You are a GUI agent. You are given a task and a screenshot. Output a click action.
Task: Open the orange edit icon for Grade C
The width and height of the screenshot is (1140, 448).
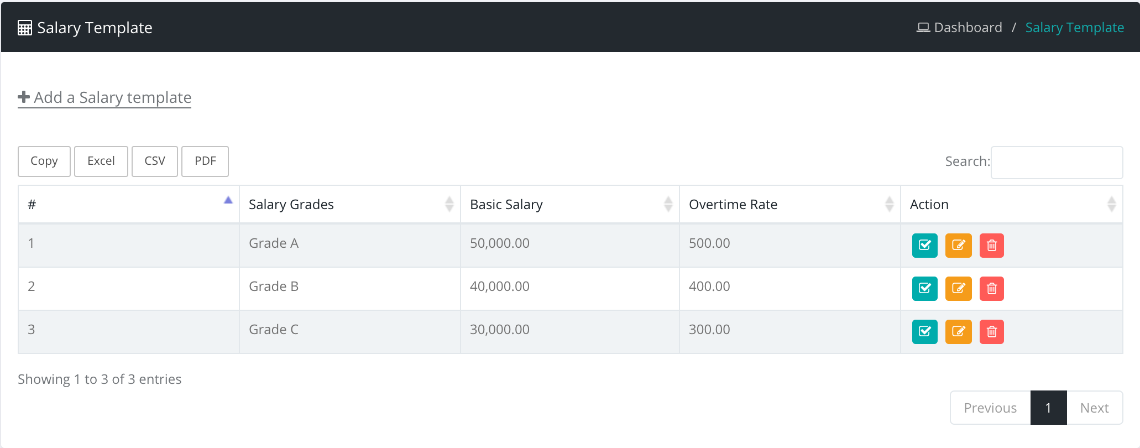(958, 331)
